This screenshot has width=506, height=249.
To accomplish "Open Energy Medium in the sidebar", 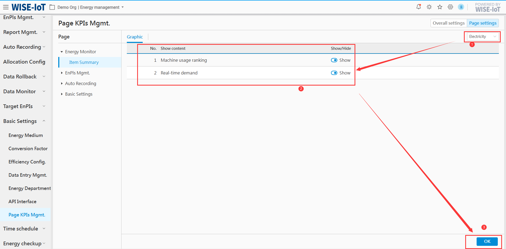I will point(25,135).
